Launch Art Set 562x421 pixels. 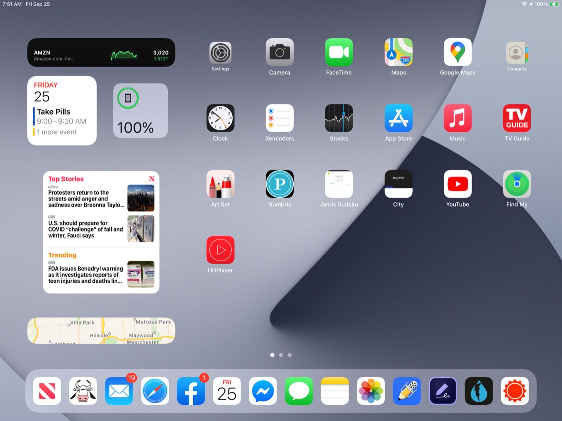click(x=220, y=184)
